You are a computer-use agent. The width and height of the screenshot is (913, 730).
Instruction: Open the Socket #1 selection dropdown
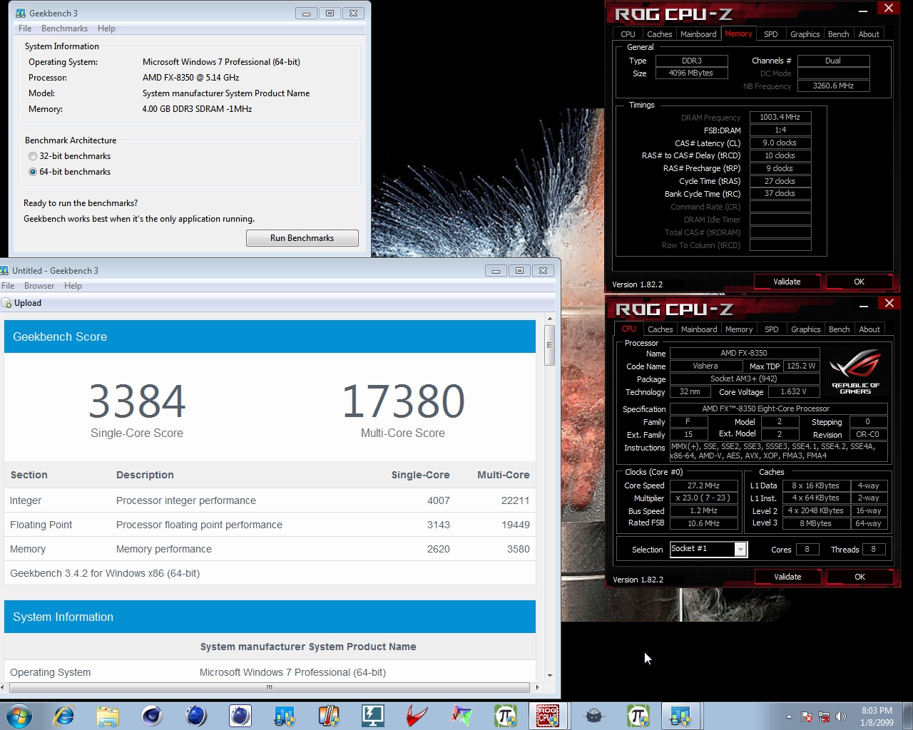(x=740, y=549)
